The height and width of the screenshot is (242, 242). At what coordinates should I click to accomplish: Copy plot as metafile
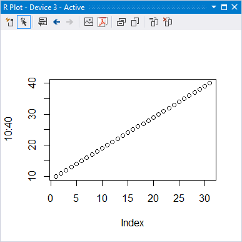click(135, 22)
